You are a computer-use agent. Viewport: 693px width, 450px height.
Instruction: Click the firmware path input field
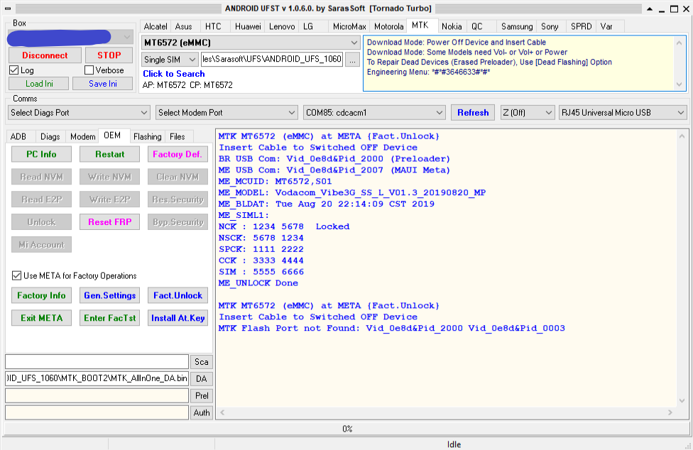(x=272, y=59)
